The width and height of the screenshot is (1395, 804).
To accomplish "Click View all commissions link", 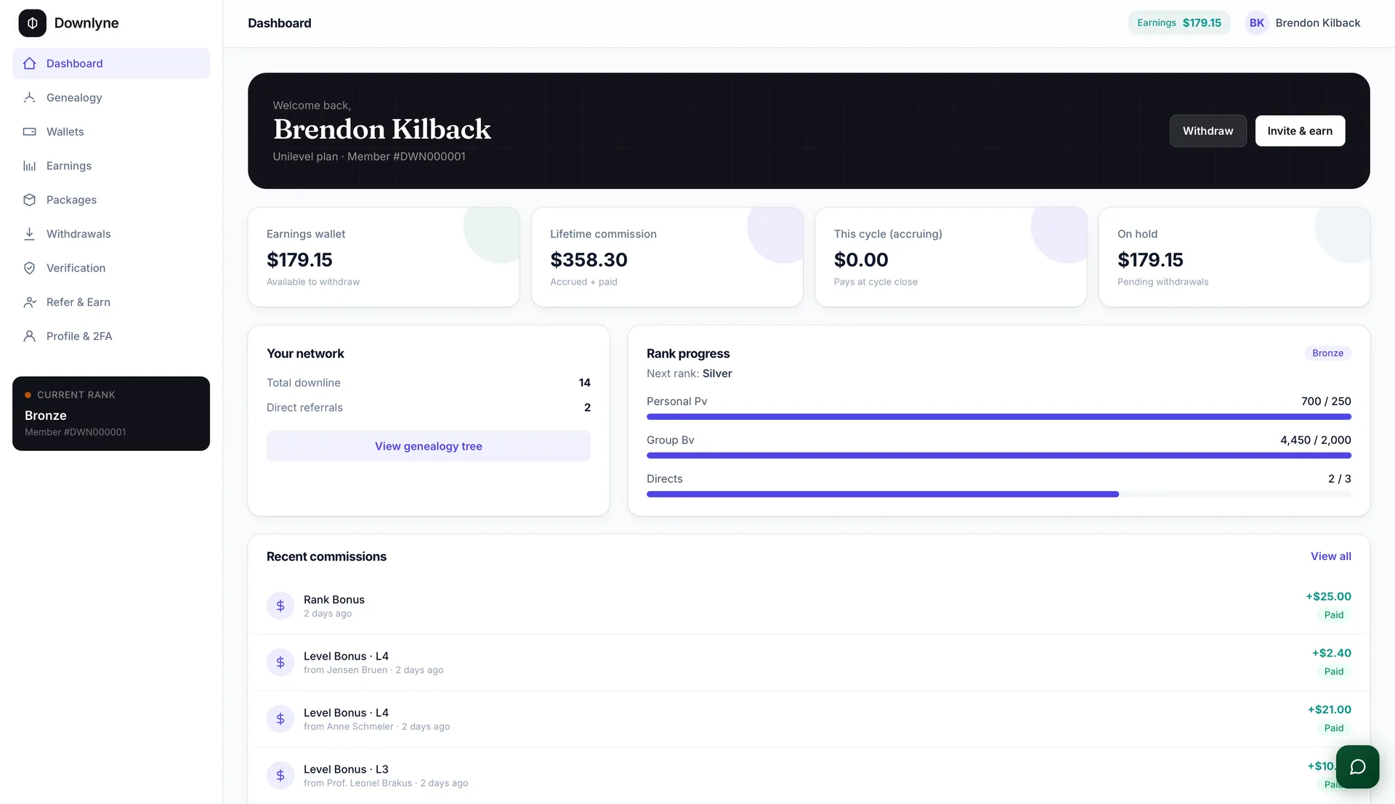I will [1330, 556].
